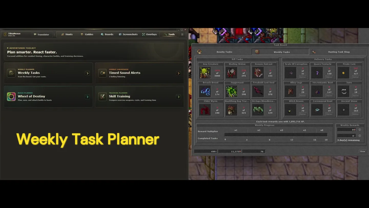369x208 pixels.
Task: Click the 499 currency balance field
Action: (206, 152)
